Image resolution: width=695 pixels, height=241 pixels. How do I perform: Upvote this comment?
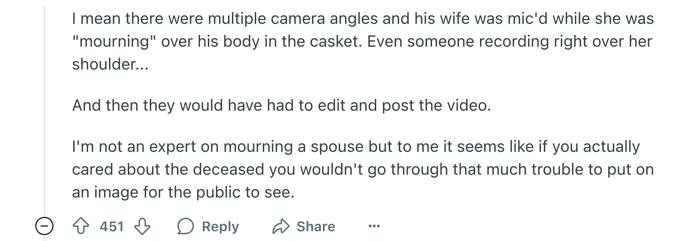point(81,226)
